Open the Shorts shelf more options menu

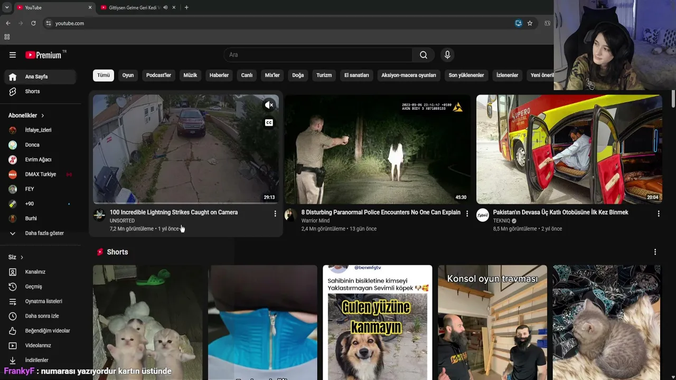click(x=655, y=252)
